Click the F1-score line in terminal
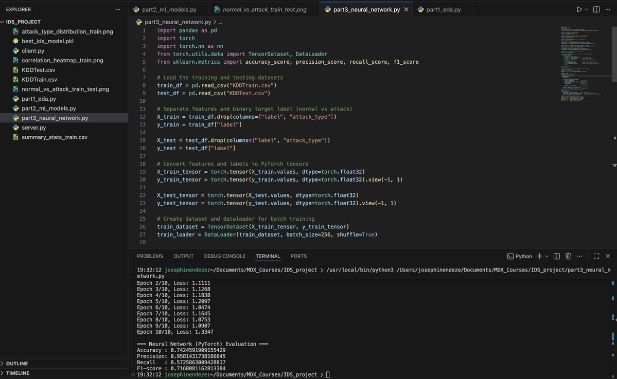The image size is (617, 379). [x=181, y=368]
